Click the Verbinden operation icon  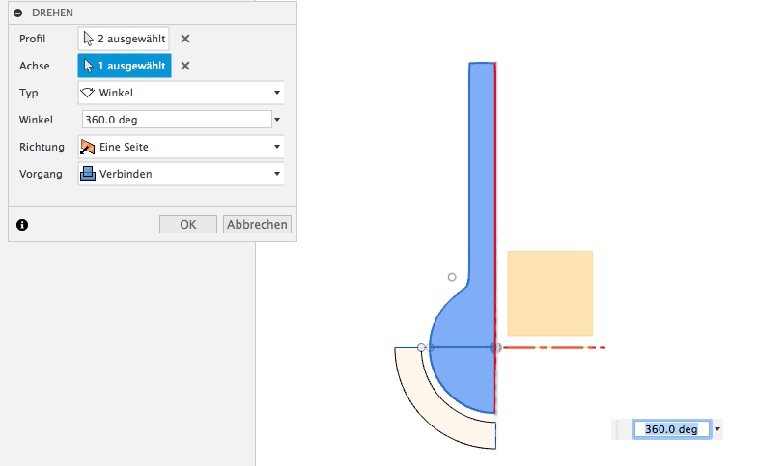click(x=88, y=174)
